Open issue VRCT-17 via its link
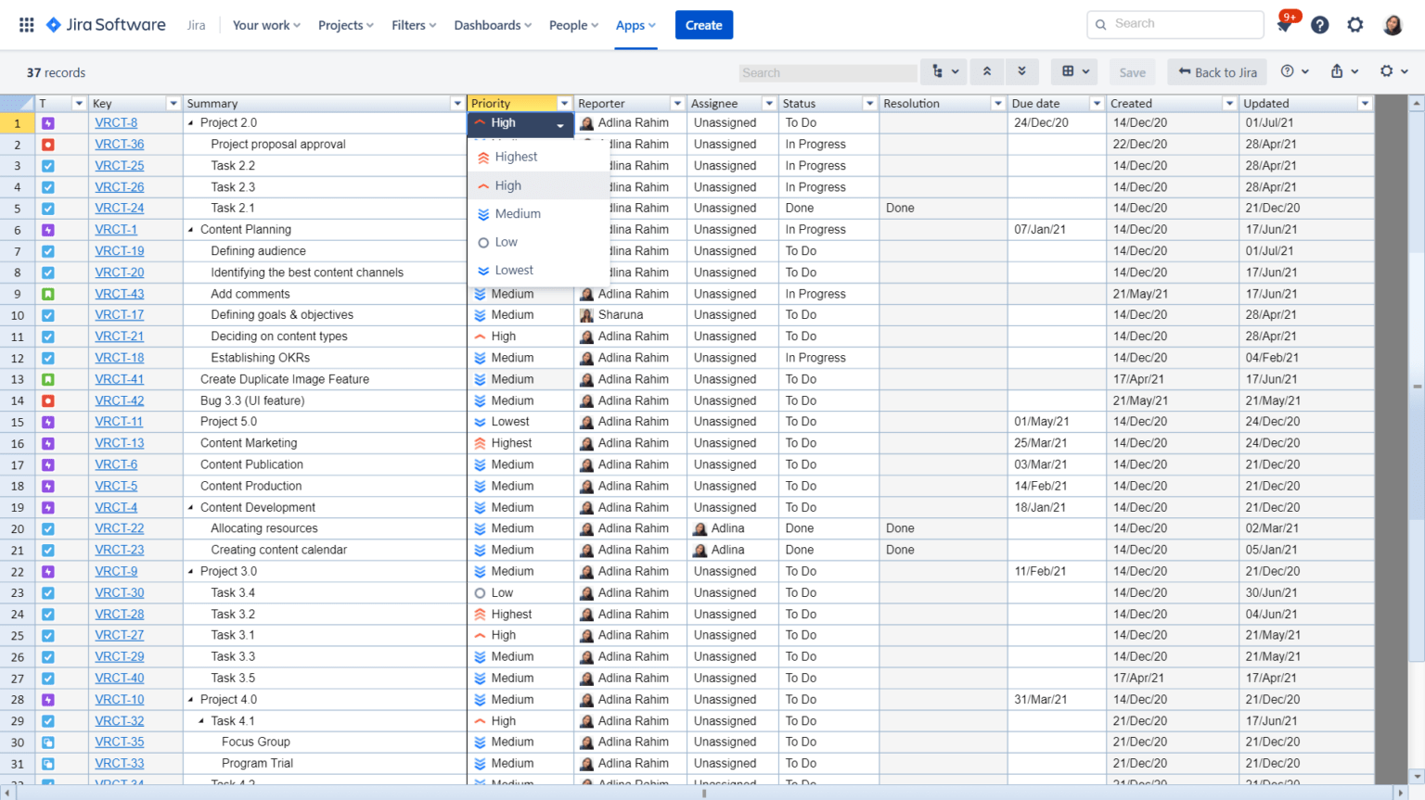The image size is (1425, 800). point(119,314)
